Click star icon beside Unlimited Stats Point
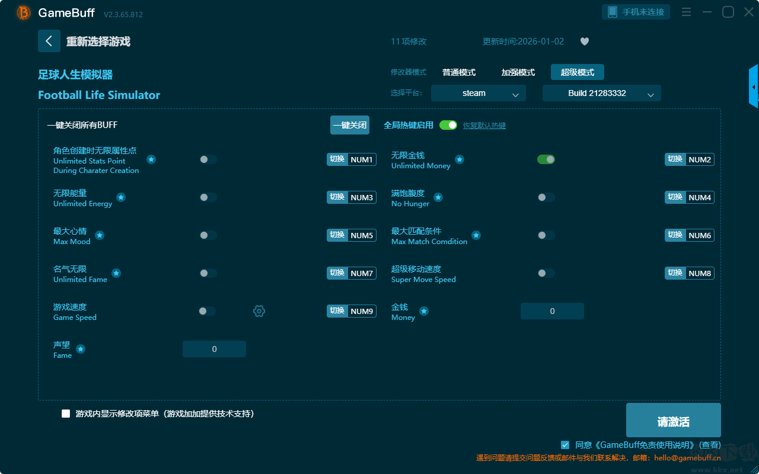 [151, 159]
